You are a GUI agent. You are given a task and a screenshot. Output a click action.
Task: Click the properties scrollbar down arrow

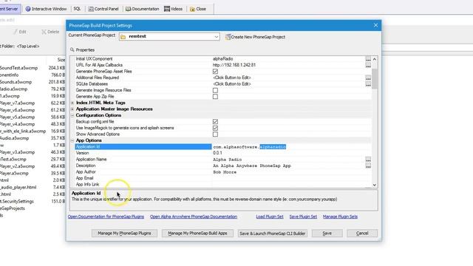pos(375,185)
